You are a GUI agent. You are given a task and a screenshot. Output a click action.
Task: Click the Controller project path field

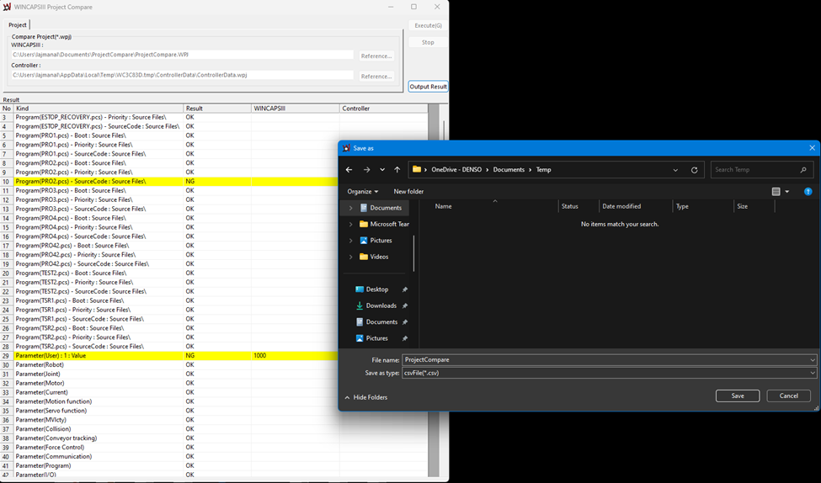click(x=182, y=75)
